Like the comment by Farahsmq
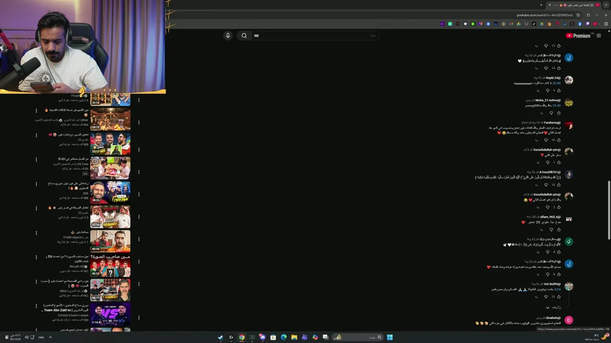Viewport: 611px width, 343px height. click(x=558, y=140)
